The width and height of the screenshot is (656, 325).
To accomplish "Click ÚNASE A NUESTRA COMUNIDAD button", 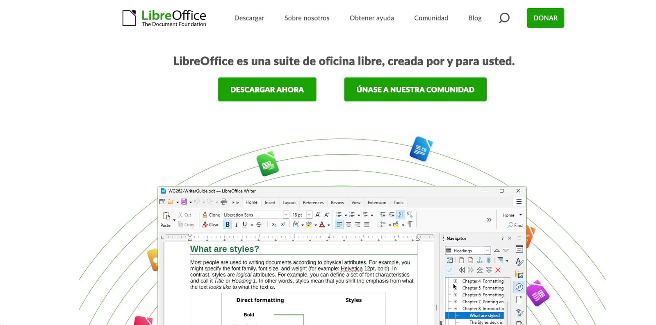I will (415, 89).
